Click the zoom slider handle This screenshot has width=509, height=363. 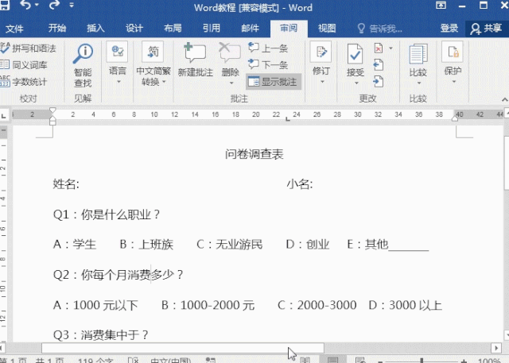pyautogui.click(x=422, y=361)
